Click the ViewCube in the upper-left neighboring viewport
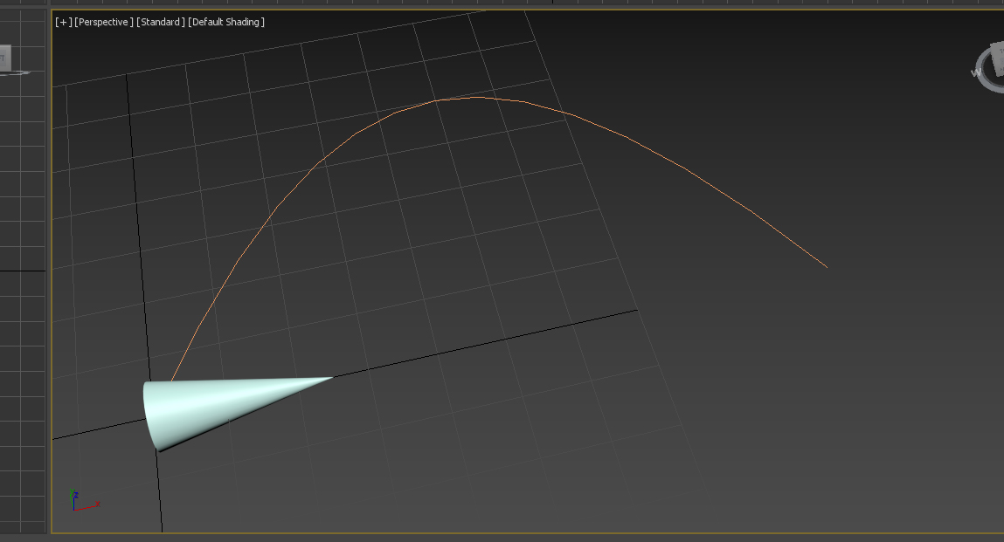 (3, 59)
